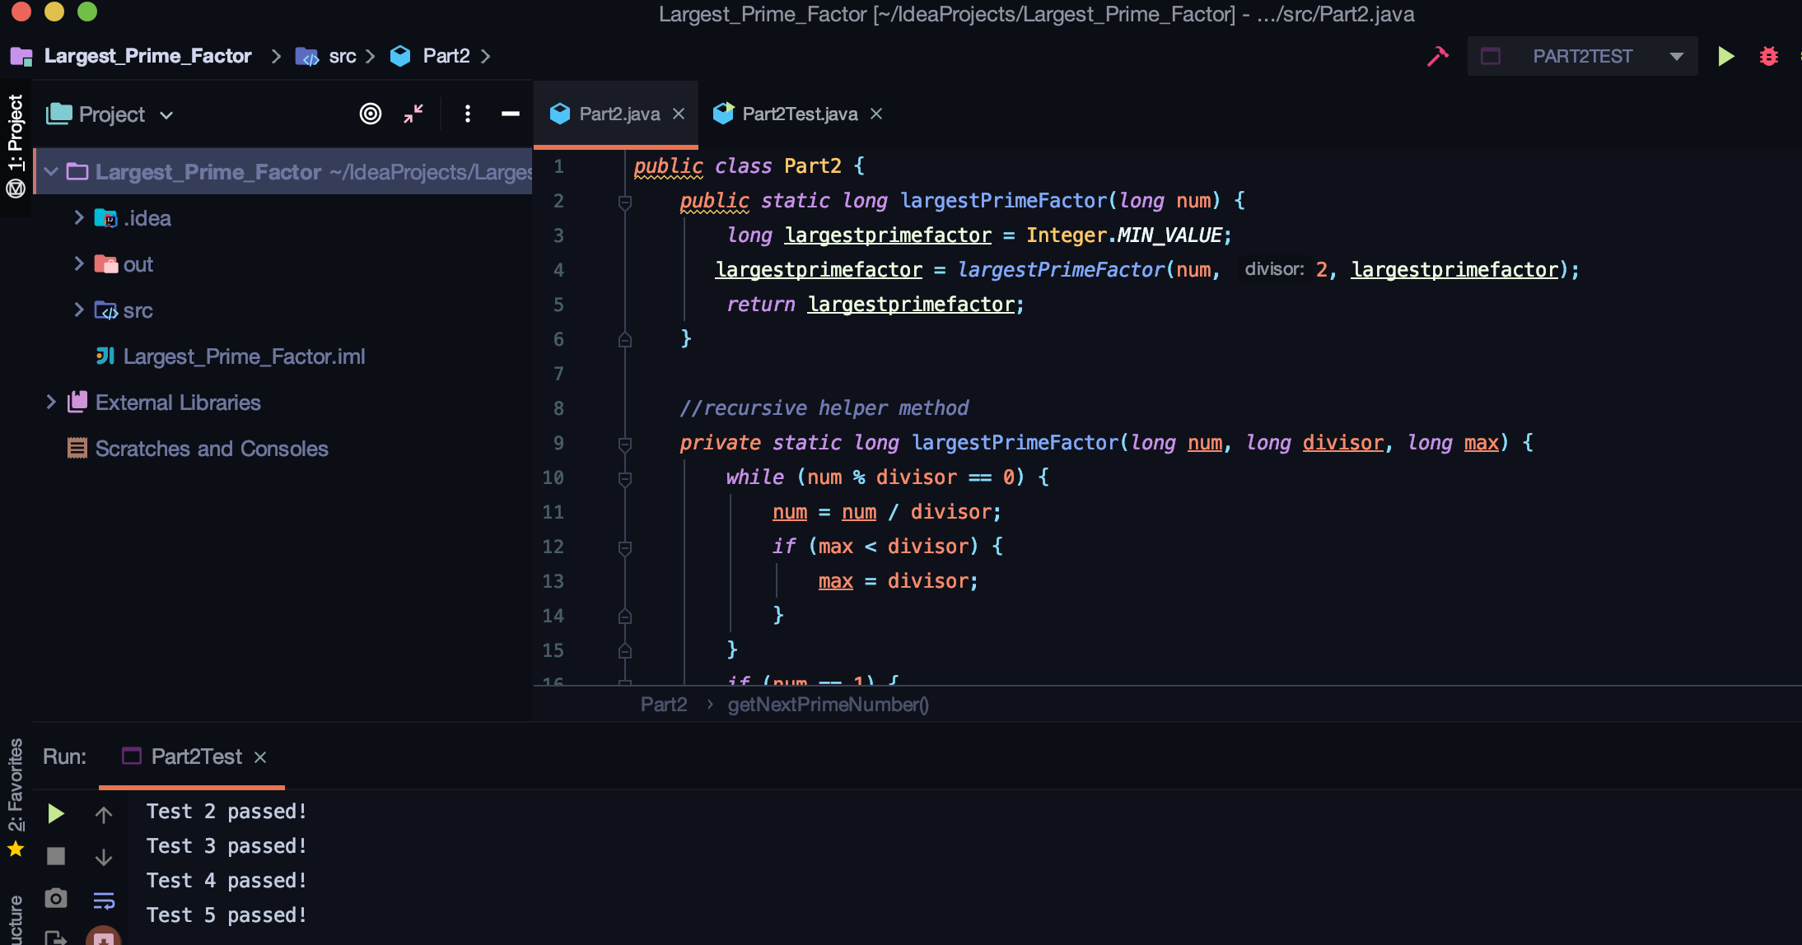Start debugging with the bug icon
This screenshot has height=945, width=1802.
point(1769,55)
